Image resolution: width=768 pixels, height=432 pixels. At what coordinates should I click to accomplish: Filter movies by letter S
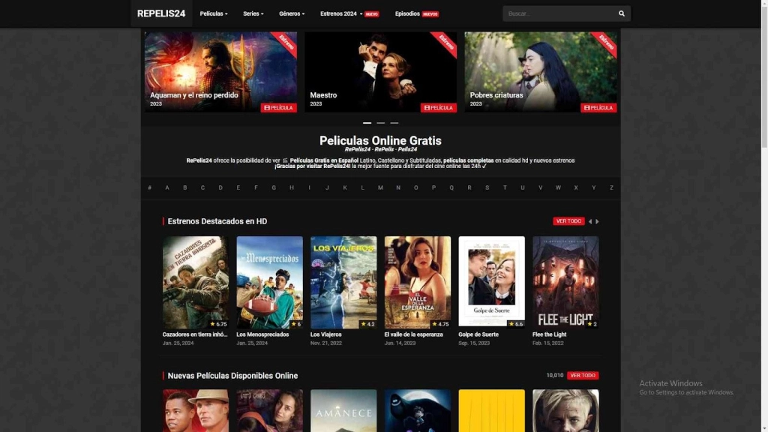(x=487, y=187)
